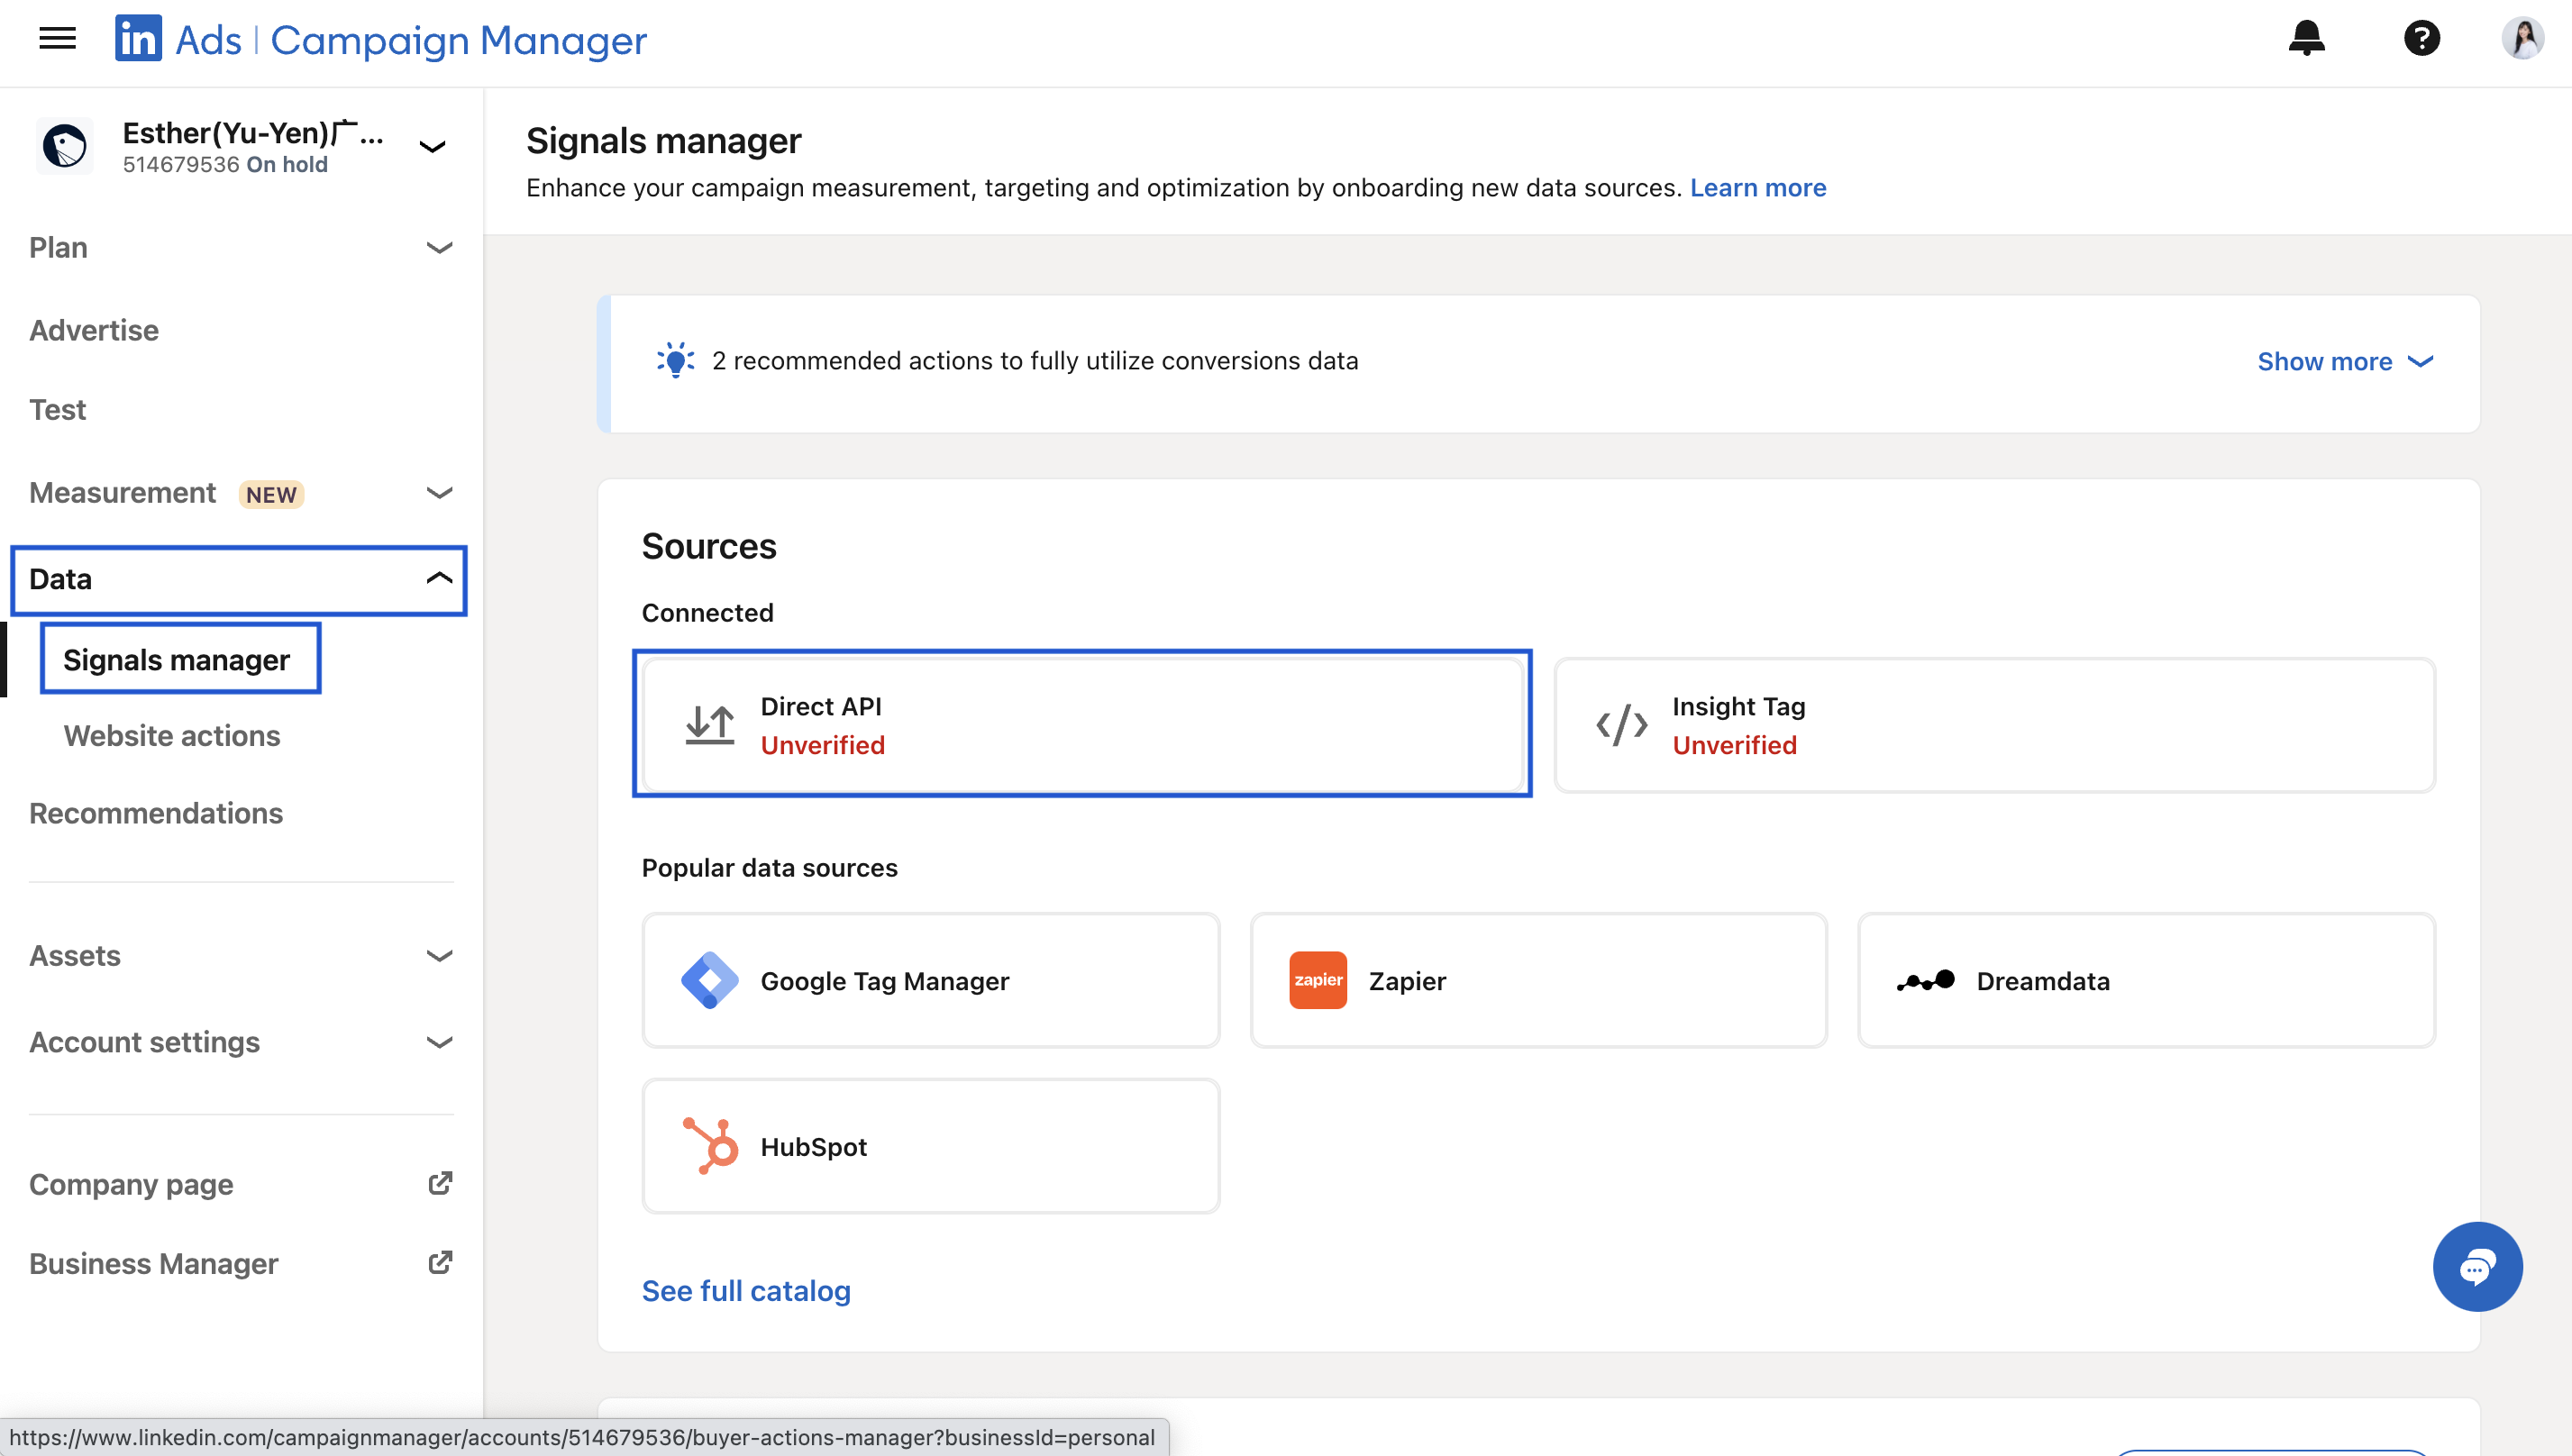
Task: Click the lightbulb recommendations icon
Action: 675,360
